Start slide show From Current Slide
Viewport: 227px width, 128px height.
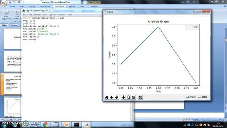[16, 15]
